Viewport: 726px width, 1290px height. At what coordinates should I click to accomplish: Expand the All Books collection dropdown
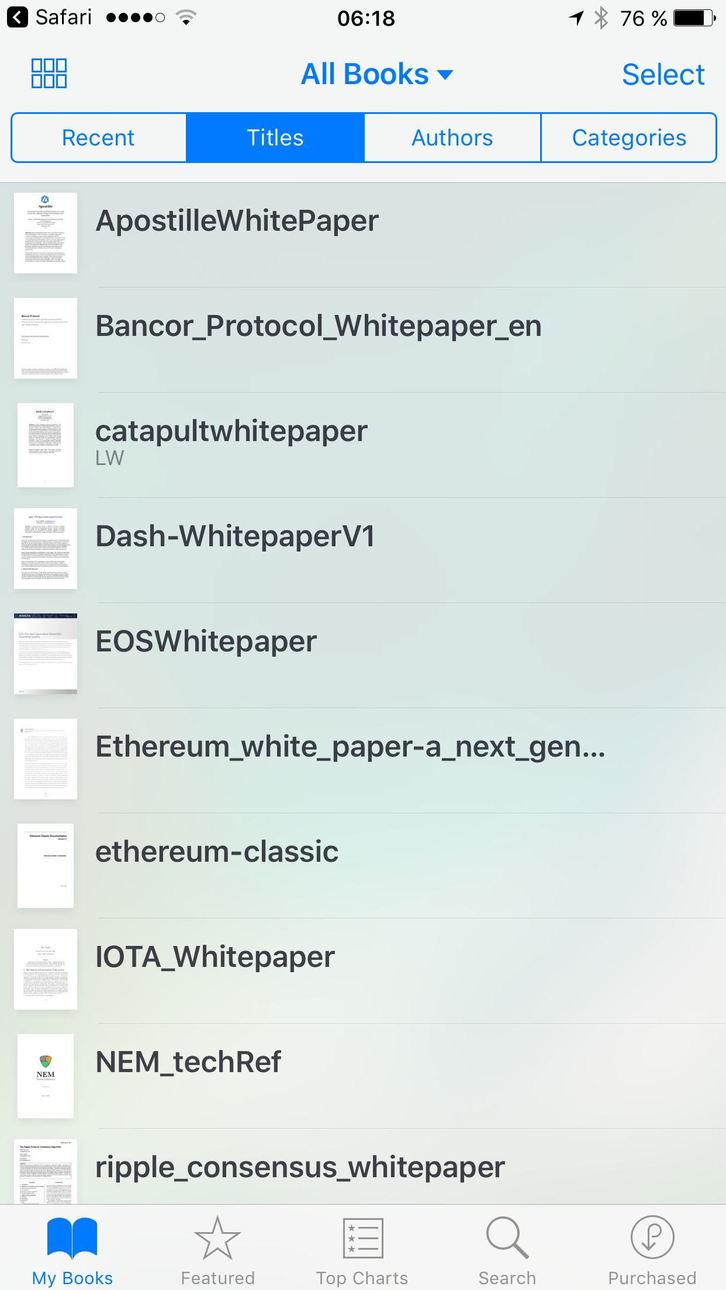point(377,74)
